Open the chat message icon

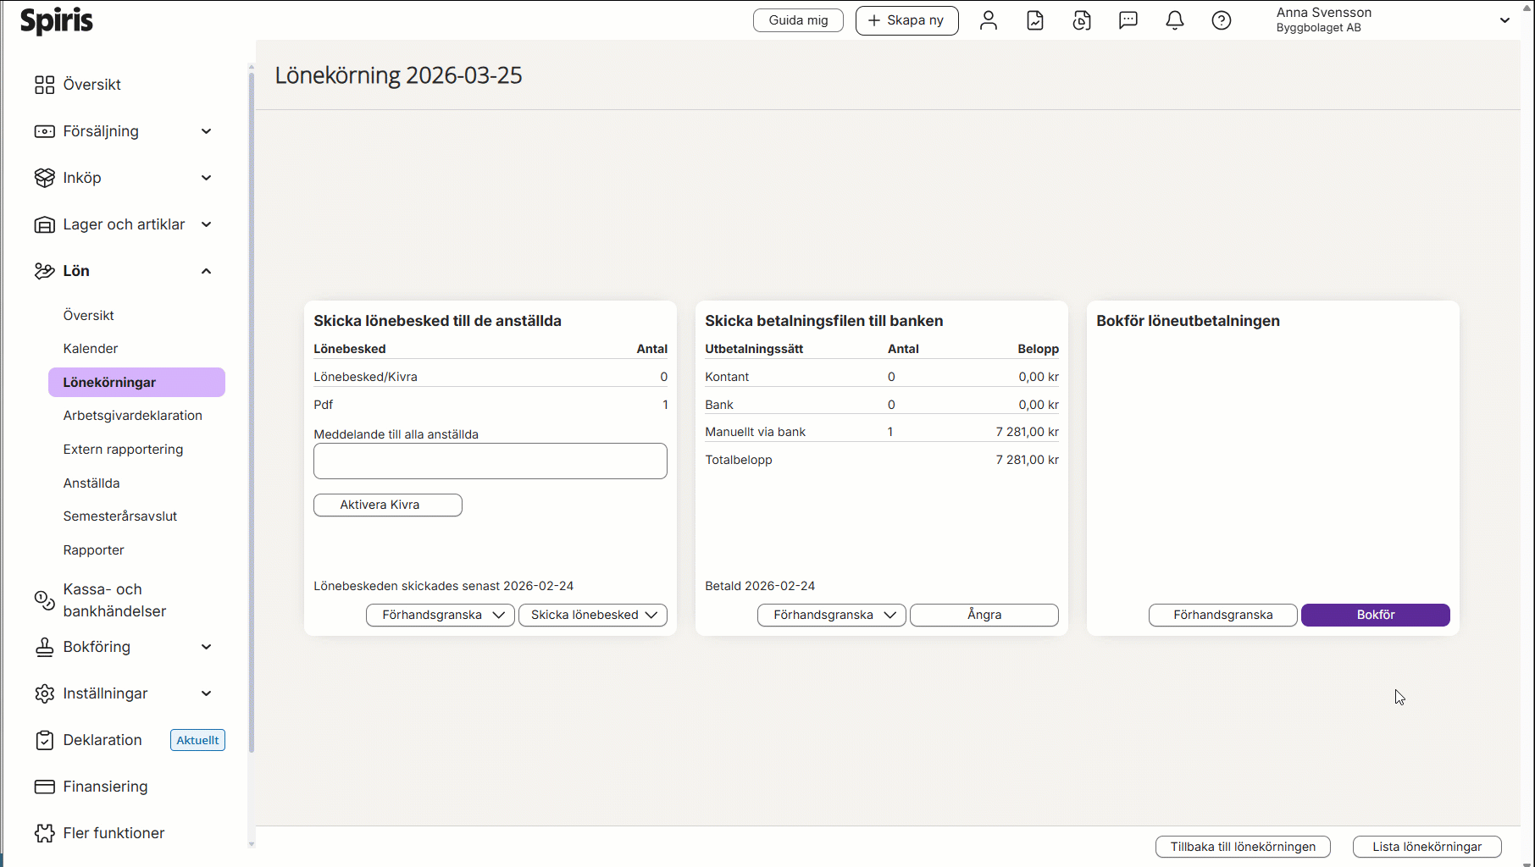tap(1128, 20)
